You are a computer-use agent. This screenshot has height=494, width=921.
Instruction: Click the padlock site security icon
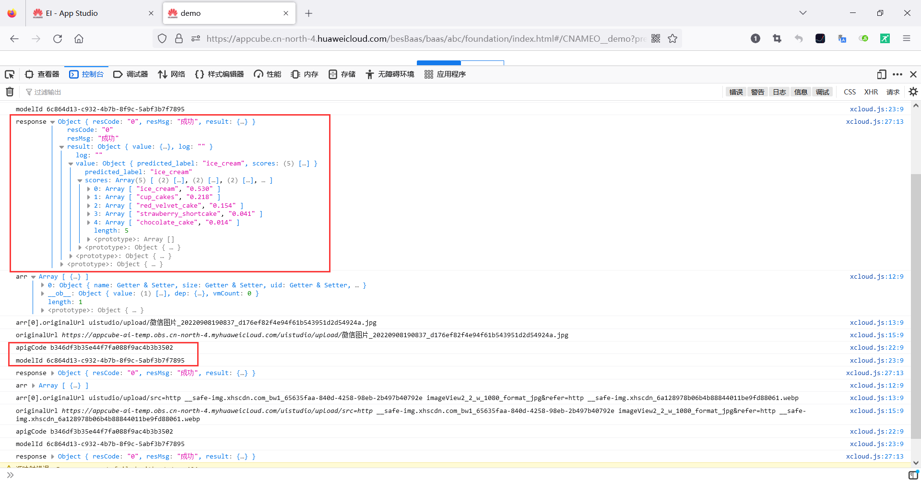pyautogui.click(x=179, y=38)
